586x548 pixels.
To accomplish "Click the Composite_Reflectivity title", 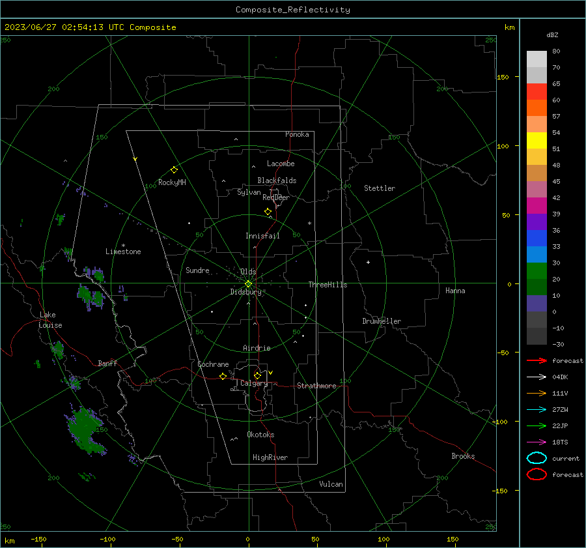I will [x=292, y=10].
